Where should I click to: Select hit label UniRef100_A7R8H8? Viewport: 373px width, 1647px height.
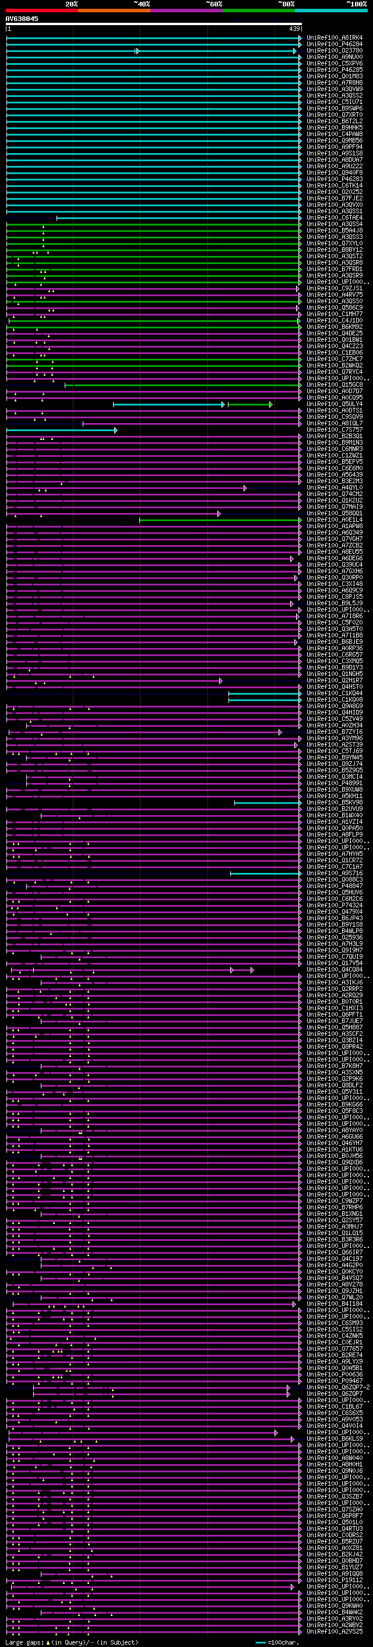pyautogui.click(x=334, y=82)
